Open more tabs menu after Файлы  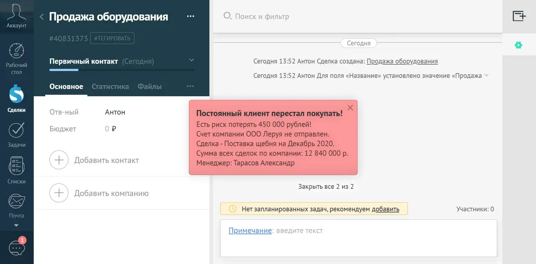tap(190, 86)
